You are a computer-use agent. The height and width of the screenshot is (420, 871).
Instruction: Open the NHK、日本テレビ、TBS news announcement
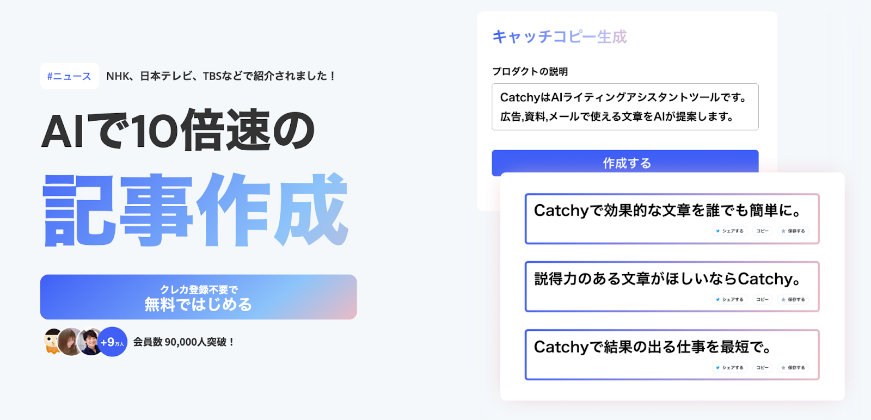220,76
